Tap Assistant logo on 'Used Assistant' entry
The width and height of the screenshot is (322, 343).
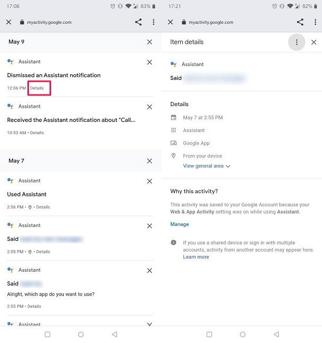[10, 180]
